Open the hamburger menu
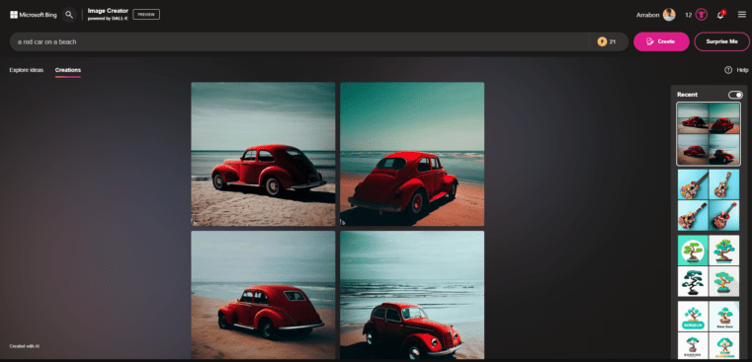The height and width of the screenshot is (362, 752). [742, 15]
